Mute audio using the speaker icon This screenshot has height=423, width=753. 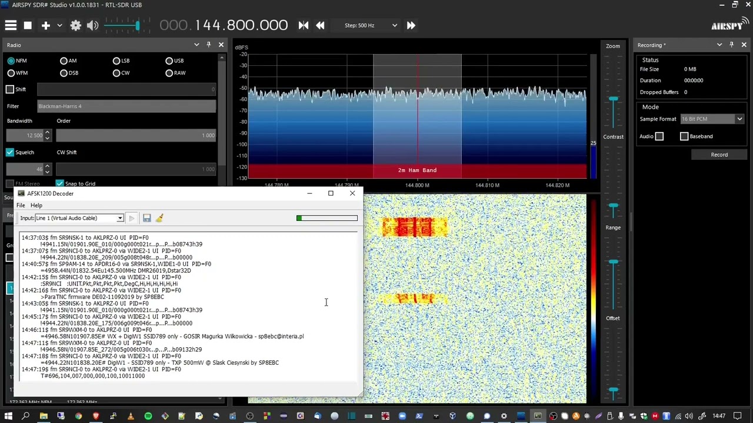[x=92, y=25]
